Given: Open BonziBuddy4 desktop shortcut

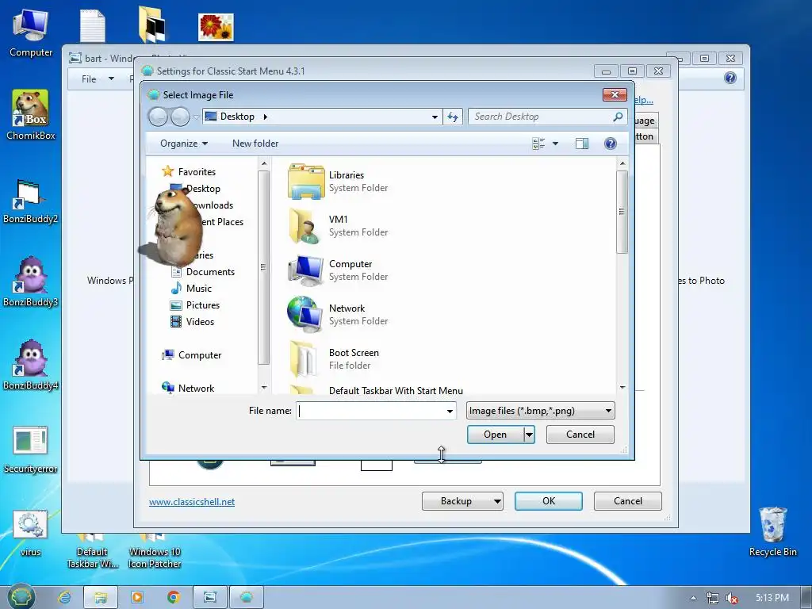Looking at the screenshot, I should click(31, 366).
